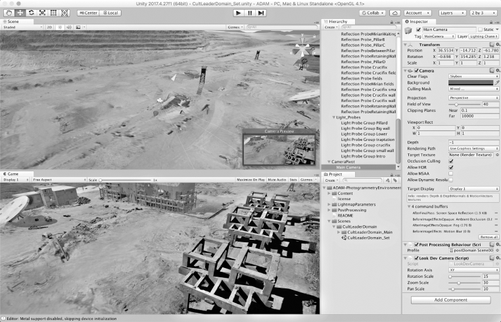
Task: Toggle 2D view in Scene
Action: (x=49, y=27)
